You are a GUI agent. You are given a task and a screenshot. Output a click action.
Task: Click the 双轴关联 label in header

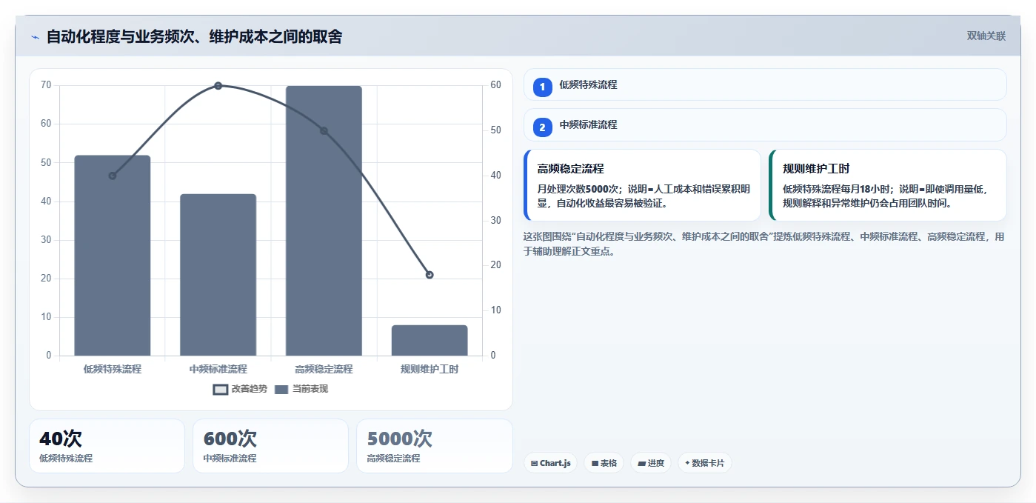[986, 36]
